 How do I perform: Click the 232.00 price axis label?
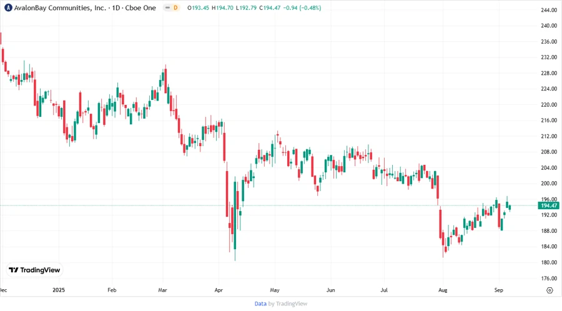coord(549,57)
